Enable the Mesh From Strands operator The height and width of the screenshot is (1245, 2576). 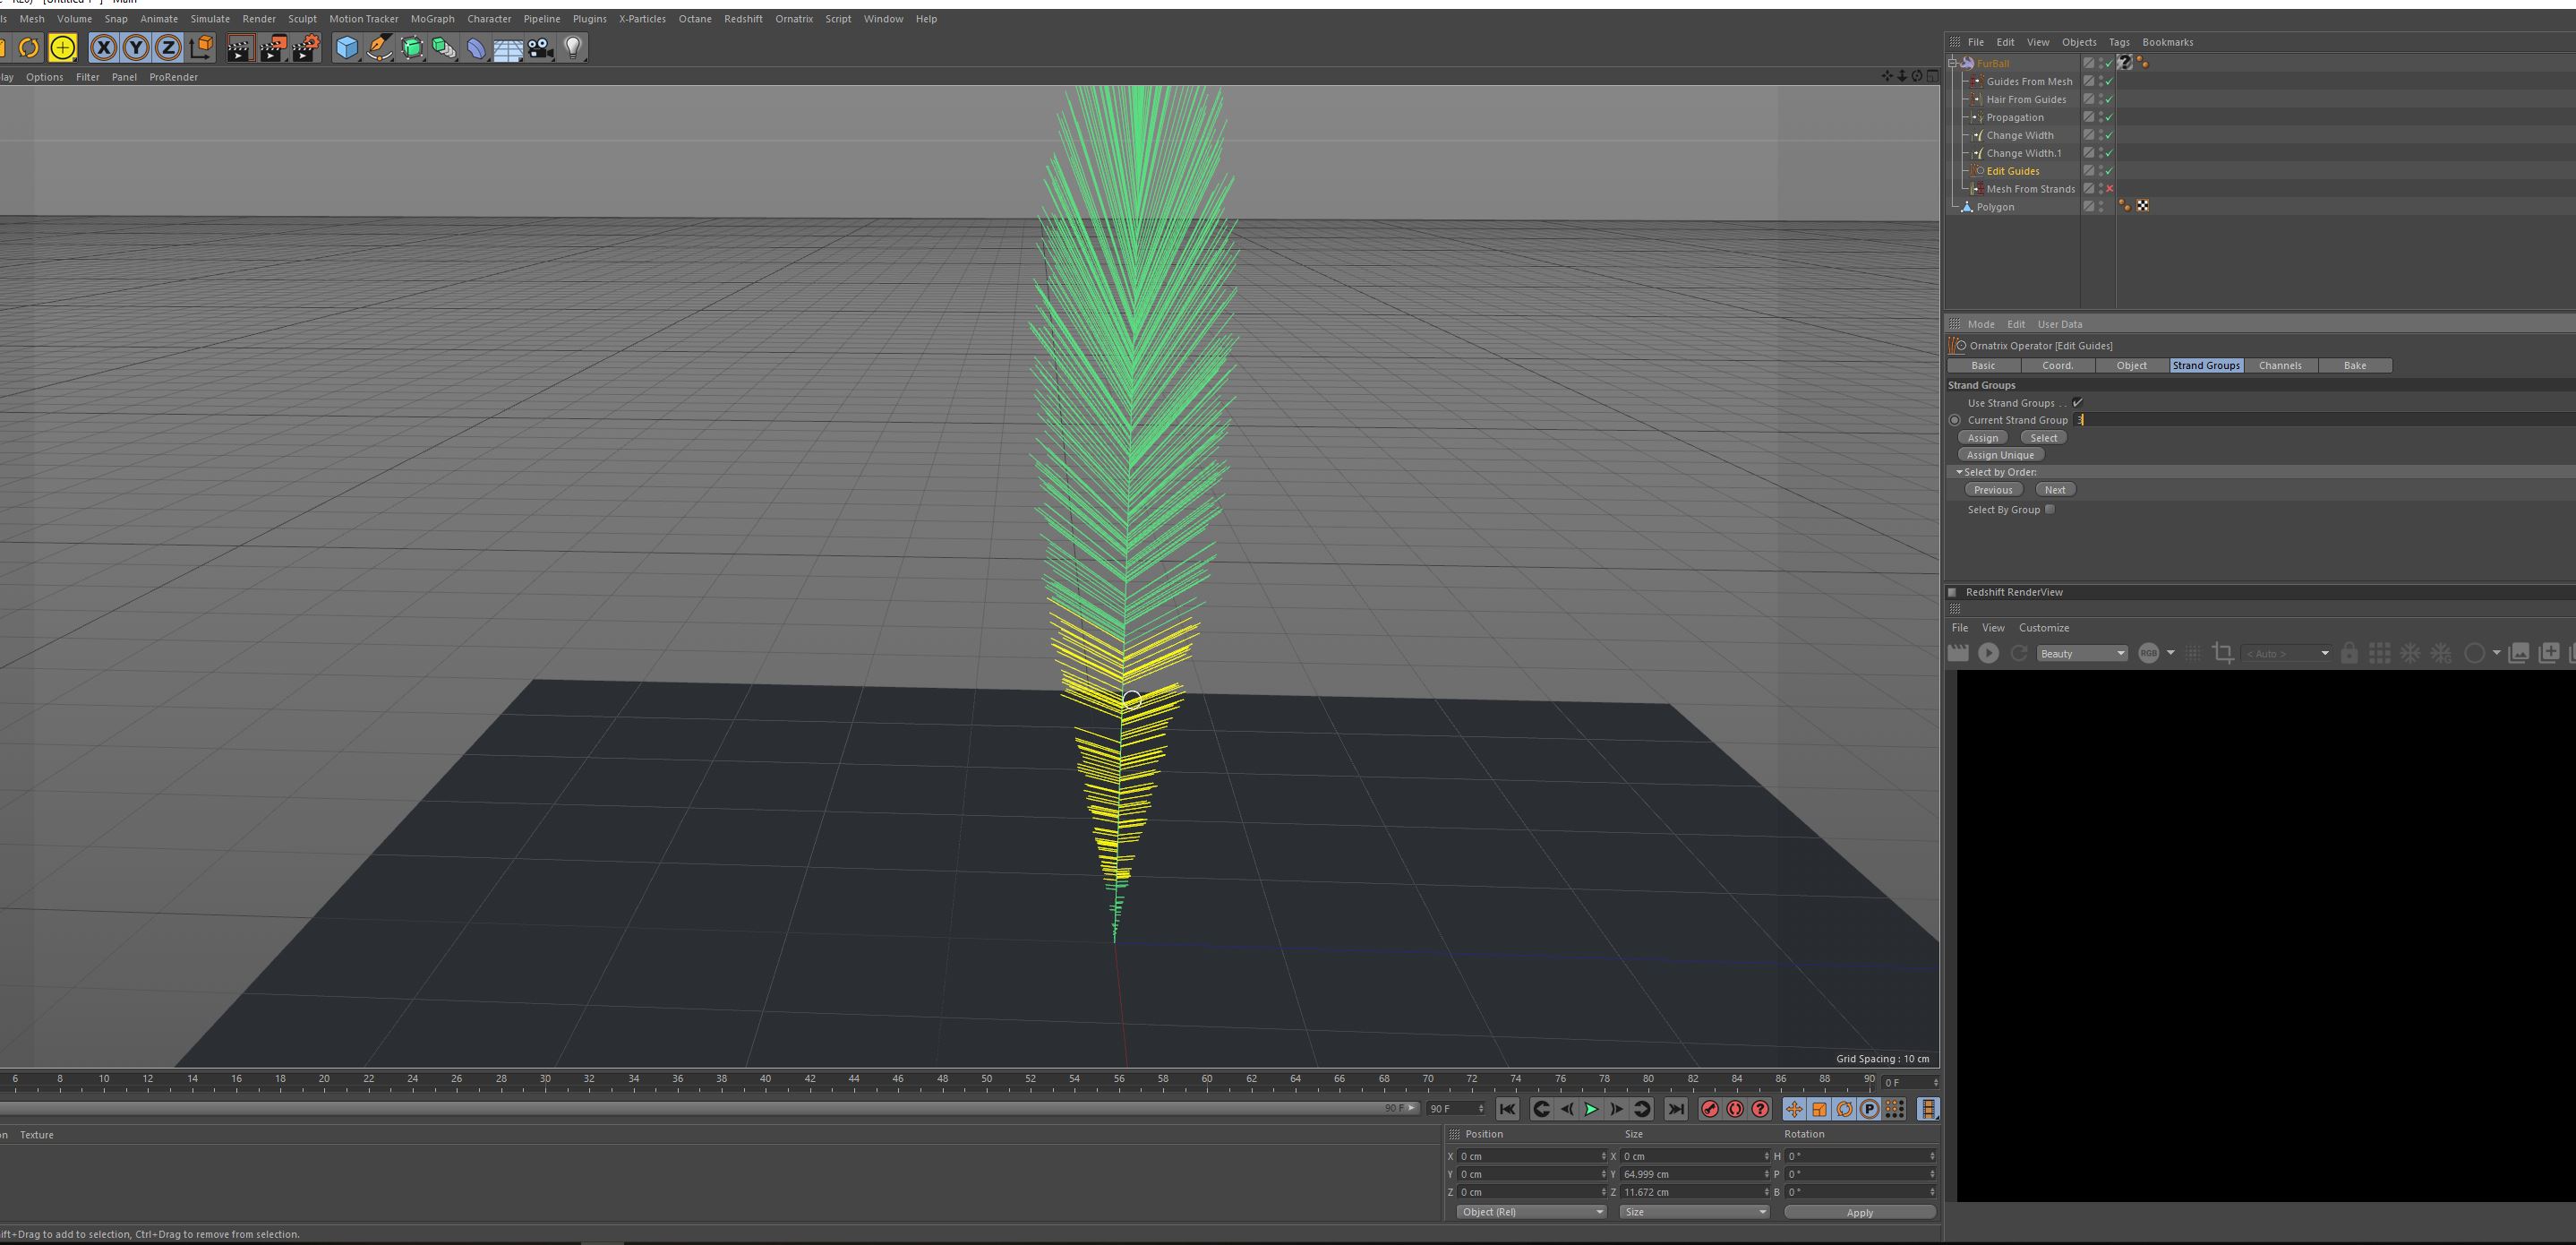coord(2109,189)
